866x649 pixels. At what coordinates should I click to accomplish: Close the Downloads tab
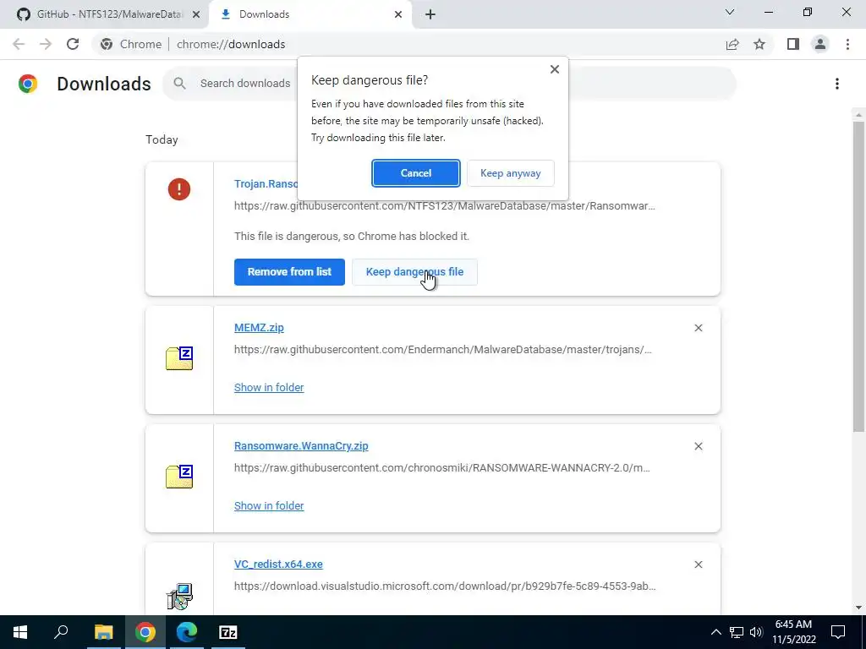[x=398, y=15]
